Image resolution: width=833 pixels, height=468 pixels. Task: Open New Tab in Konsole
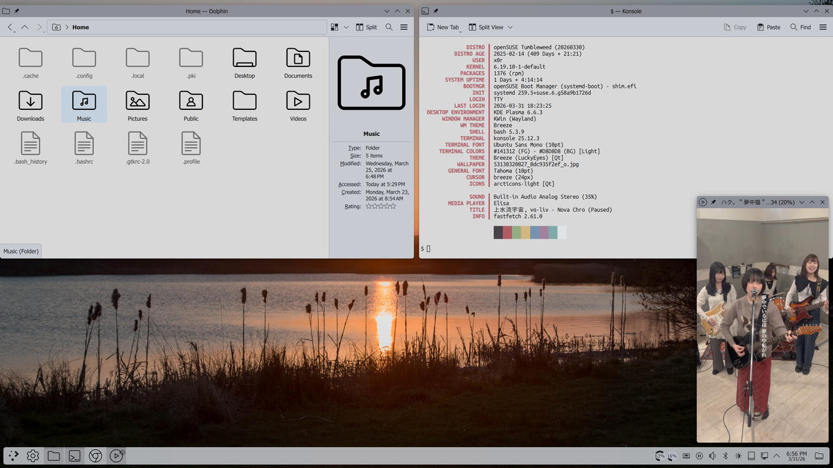(442, 27)
